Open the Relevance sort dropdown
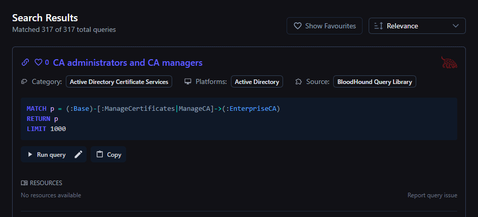Image resolution: width=478 pixels, height=217 pixels. (x=417, y=26)
